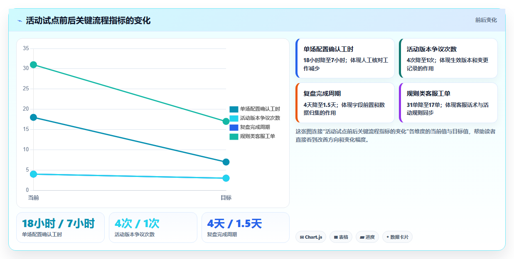Click the 进度 tag chip
514x259 pixels.
367,237
